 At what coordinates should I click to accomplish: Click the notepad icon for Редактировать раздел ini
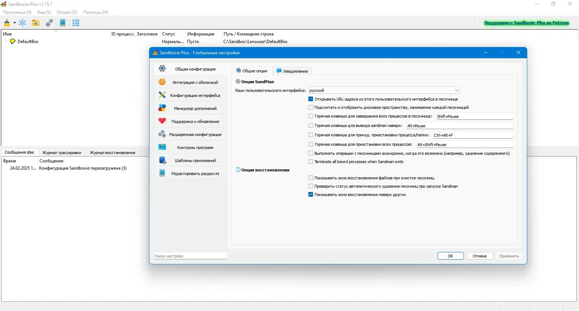click(x=162, y=173)
